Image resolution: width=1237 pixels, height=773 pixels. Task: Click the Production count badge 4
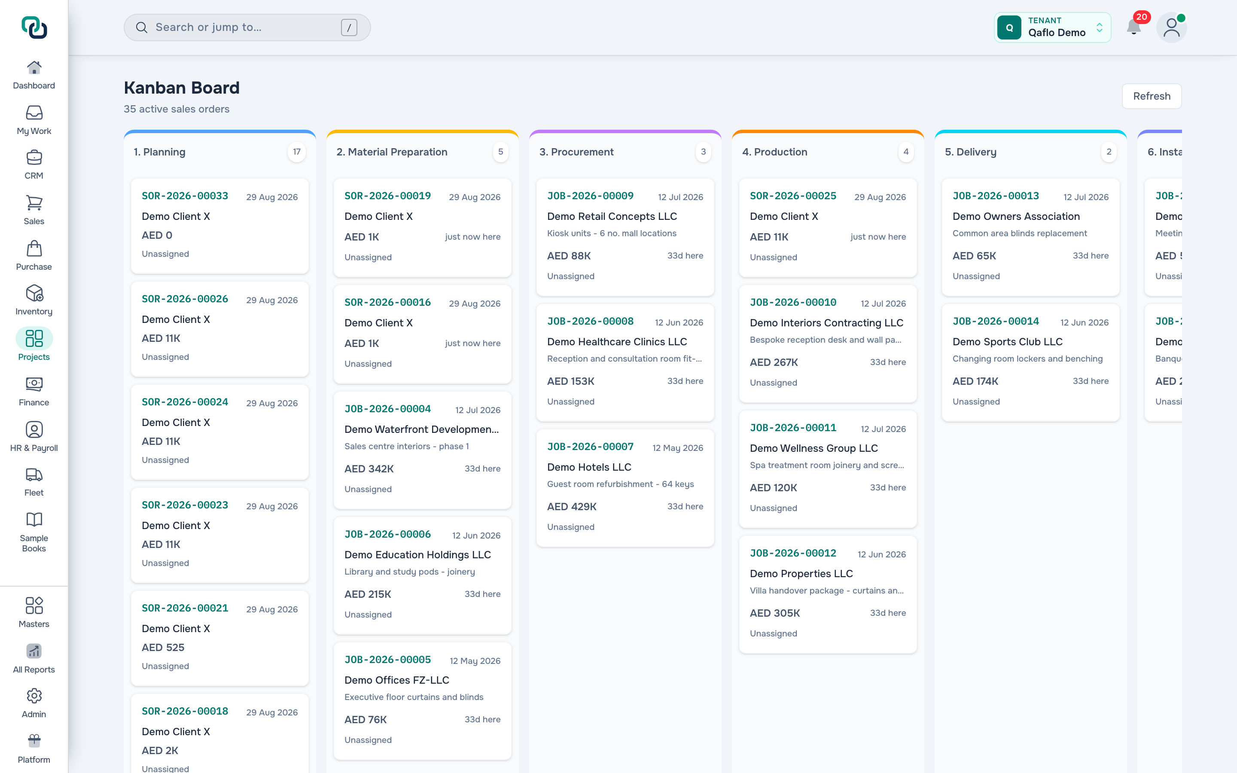pos(906,152)
